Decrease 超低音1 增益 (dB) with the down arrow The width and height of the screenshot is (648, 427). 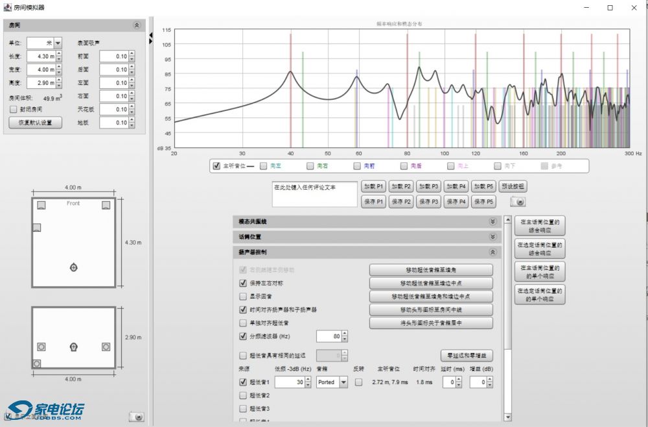click(490, 385)
